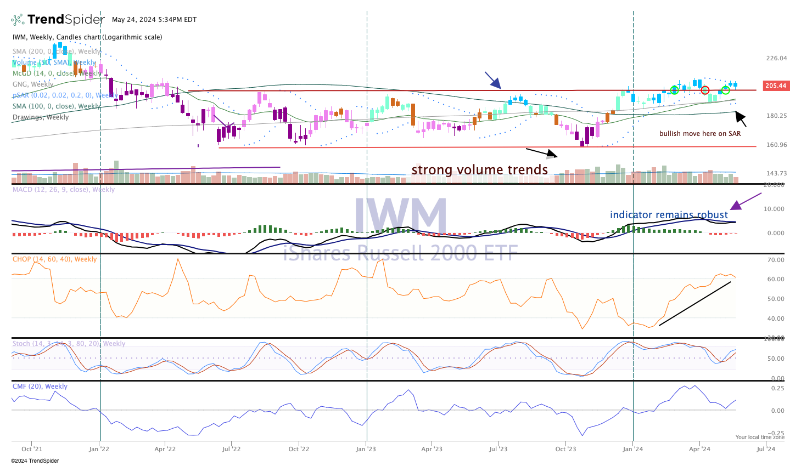Select the Stoch (14, 3, 14, 3, 80, 20) label
This screenshot has width=801, height=466.
(x=69, y=344)
